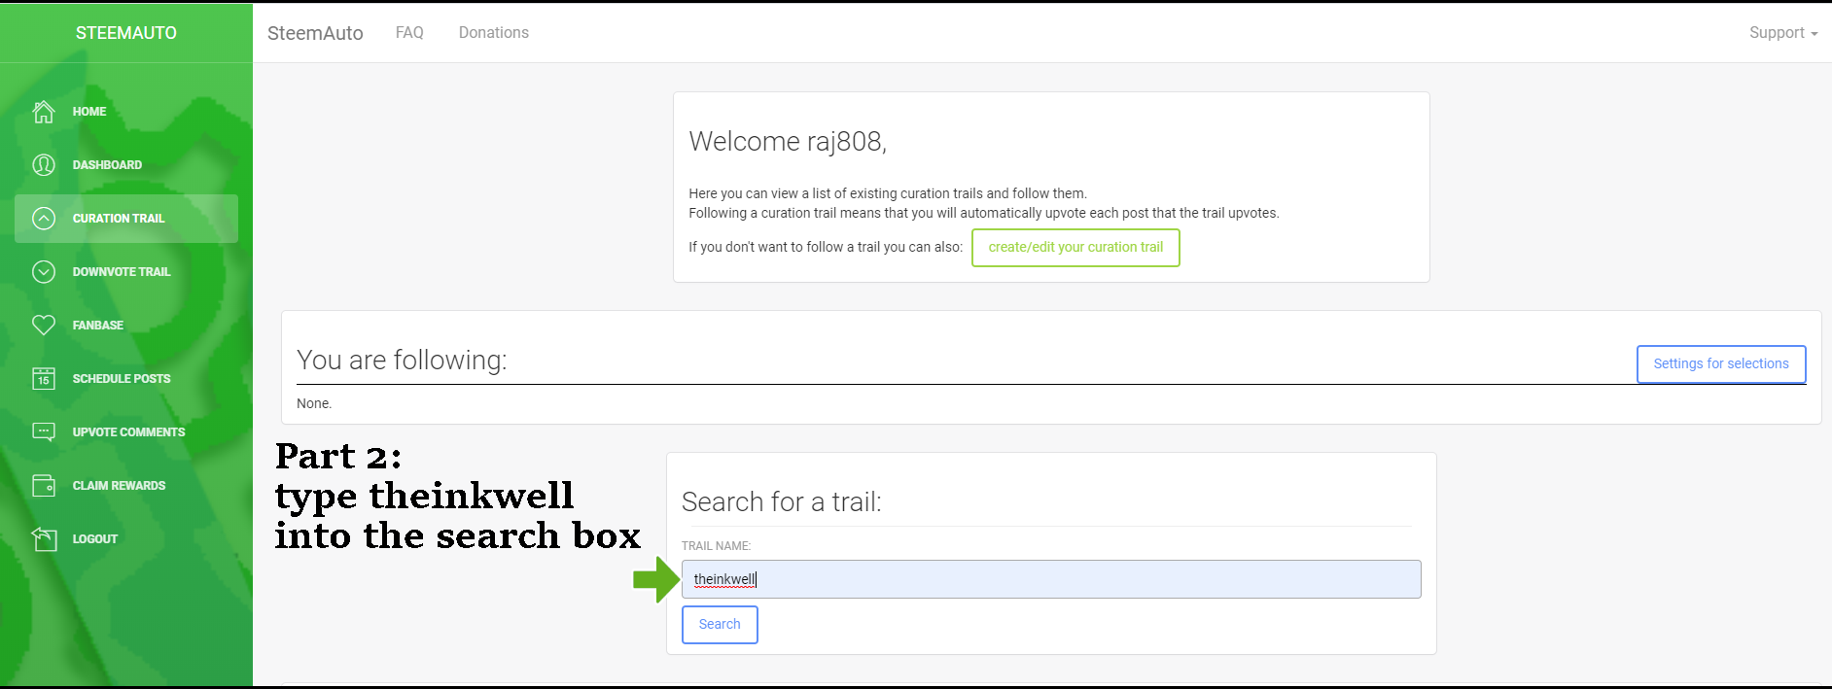Select Downvote Trail menu label
The image size is (1832, 689).
[x=122, y=272]
